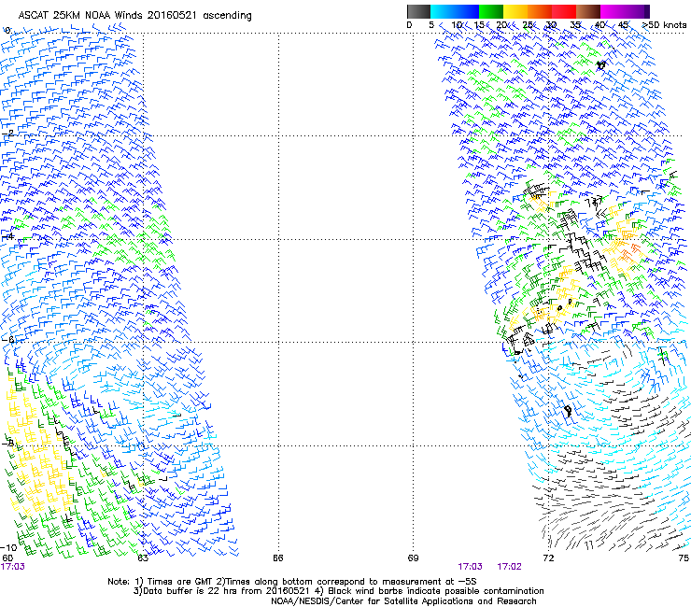Click the legend's "30" knots label
Screen dimensions: 691x607
[551, 25]
